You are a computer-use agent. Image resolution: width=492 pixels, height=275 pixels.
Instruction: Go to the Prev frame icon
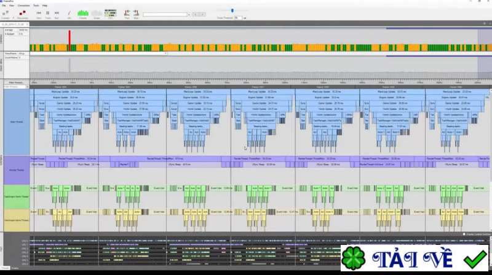pos(127,13)
